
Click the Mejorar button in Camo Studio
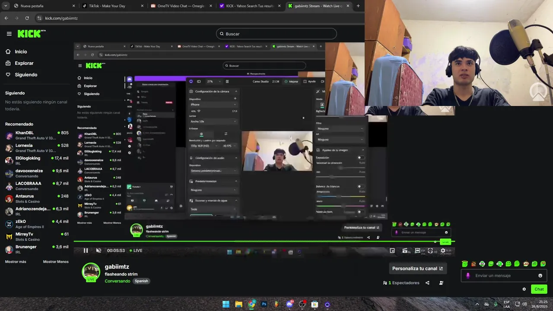[x=292, y=81]
